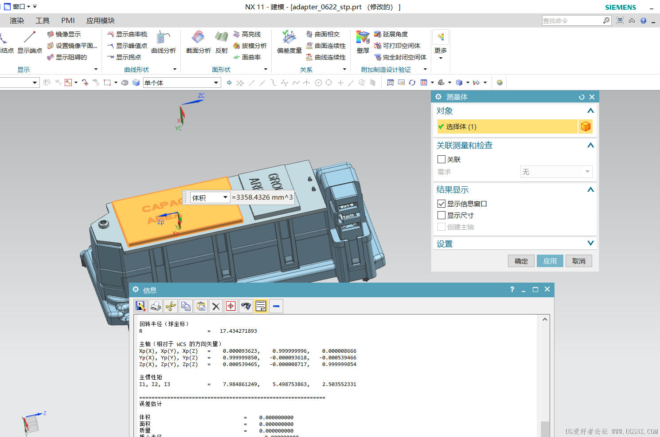
Task: Check the 显示尺寸 option
Action: (x=441, y=215)
